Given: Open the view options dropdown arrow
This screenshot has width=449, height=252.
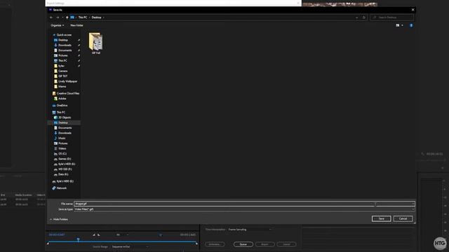Looking at the screenshot, I should coord(402,25).
